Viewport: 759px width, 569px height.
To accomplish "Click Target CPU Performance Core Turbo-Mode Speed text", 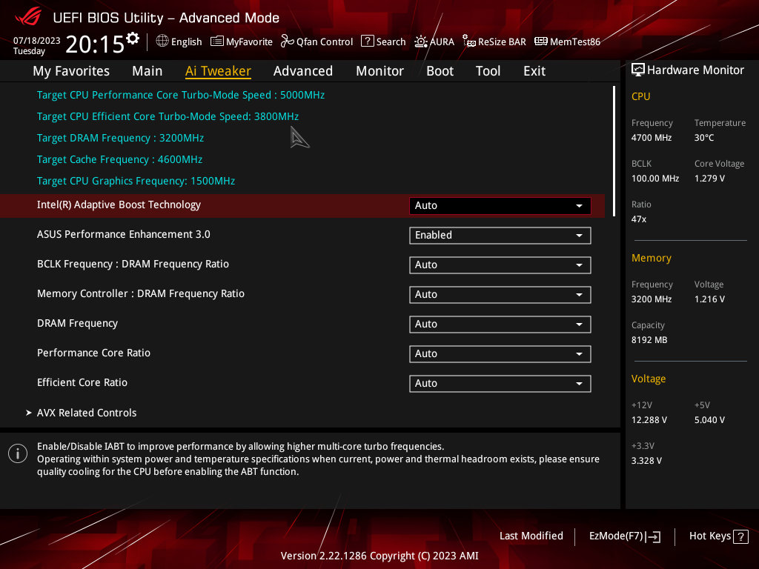I will [181, 95].
